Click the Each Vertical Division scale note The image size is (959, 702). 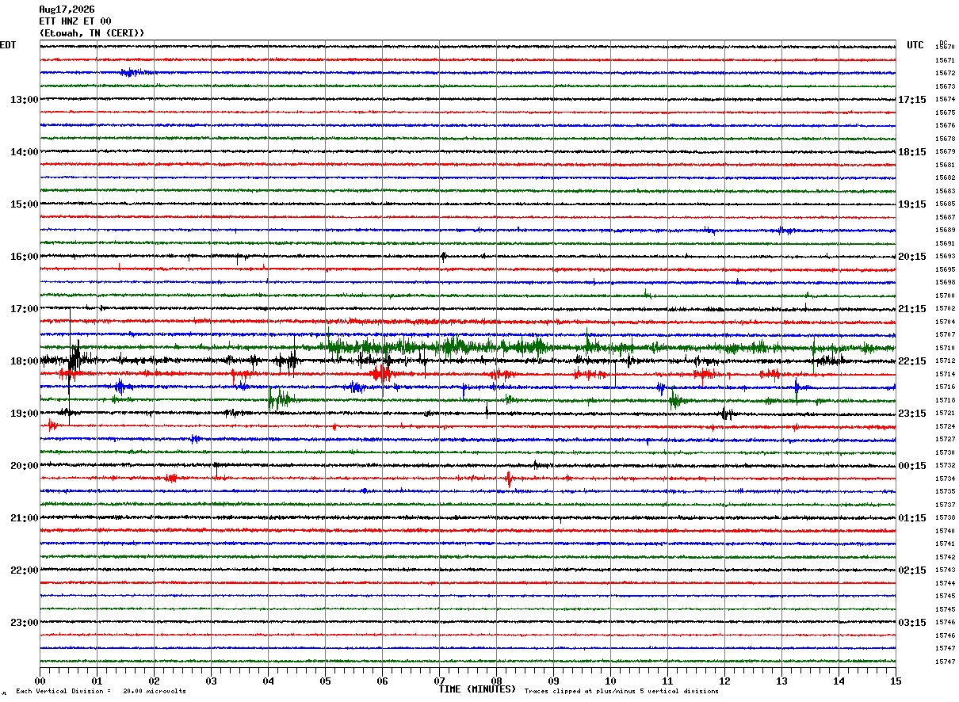(101, 692)
